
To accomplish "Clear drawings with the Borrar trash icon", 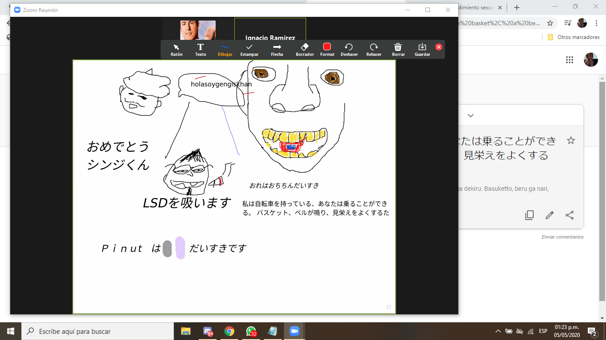I will coord(398,49).
